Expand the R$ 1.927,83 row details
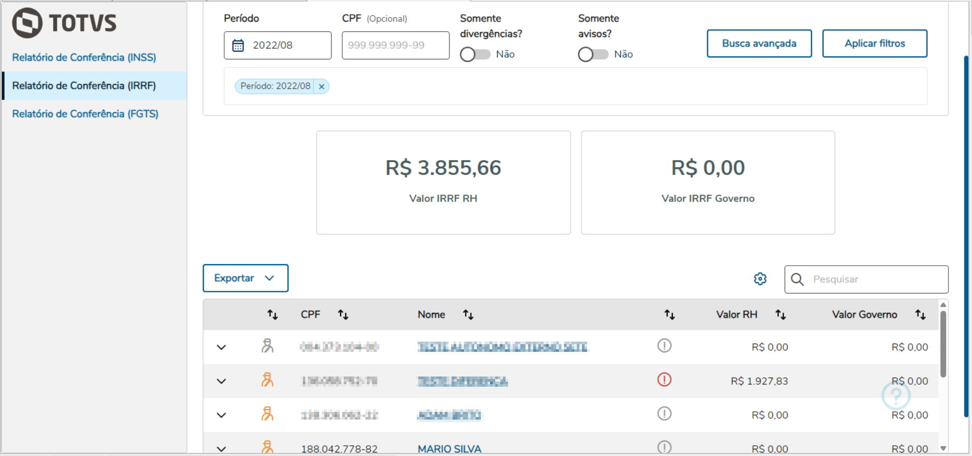The height and width of the screenshot is (456, 972). click(221, 381)
